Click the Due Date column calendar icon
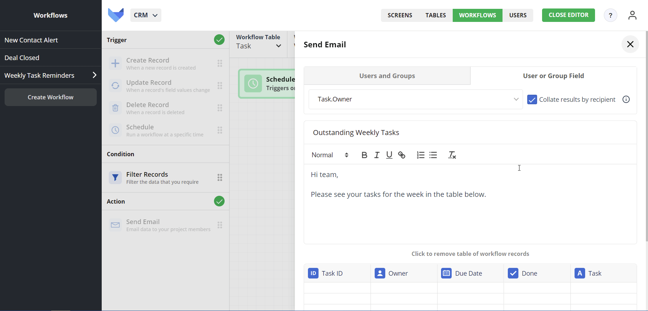This screenshot has width=648, height=311. tap(446, 273)
